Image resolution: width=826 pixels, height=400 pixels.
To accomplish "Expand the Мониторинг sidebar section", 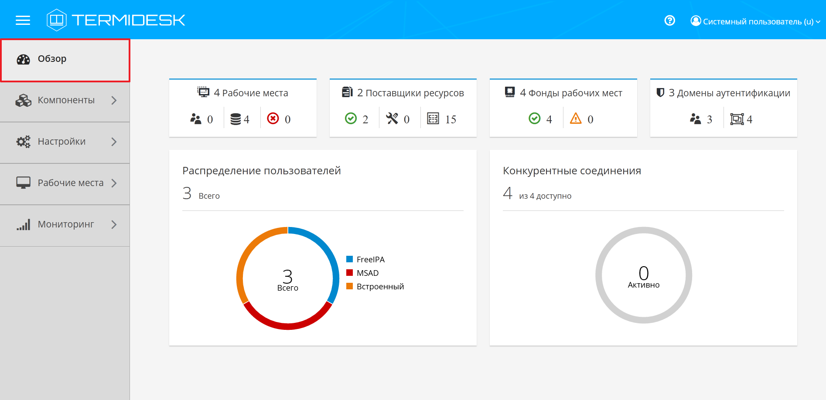I will click(x=65, y=224).
